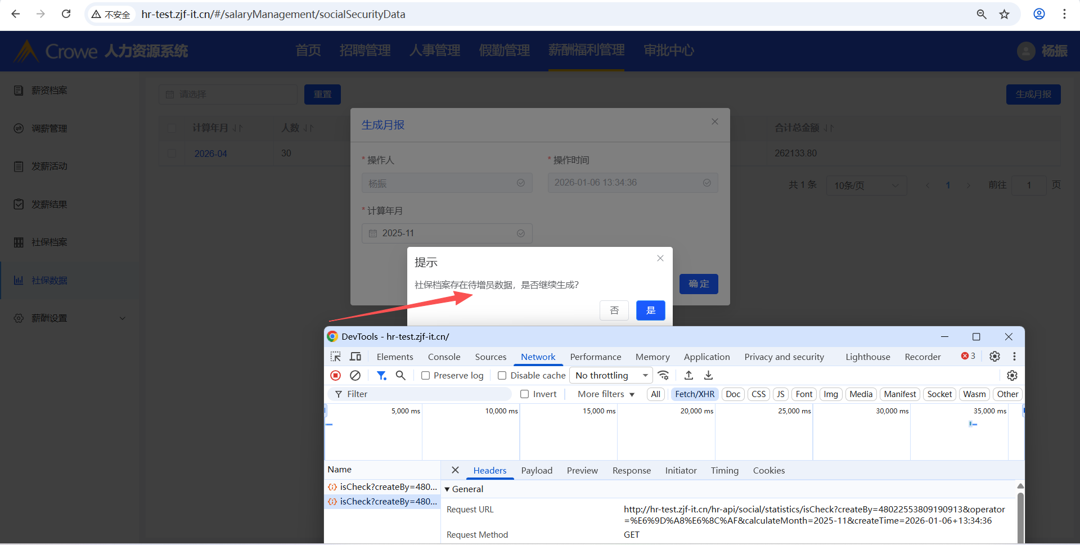Viewport: 1080px width, 545px height.
Task: Click the DevTools network search magnifier icon
Action: pyautogui.click(x=400, y=375)
